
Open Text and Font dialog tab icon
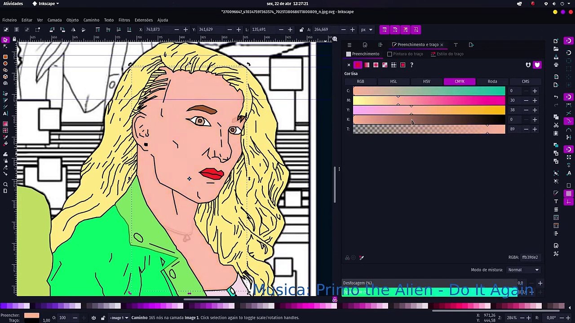pos(456,45)
